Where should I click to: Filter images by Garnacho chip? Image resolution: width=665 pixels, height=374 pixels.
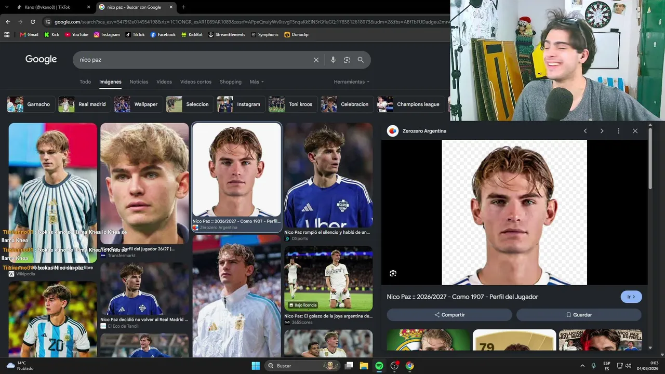31,104
